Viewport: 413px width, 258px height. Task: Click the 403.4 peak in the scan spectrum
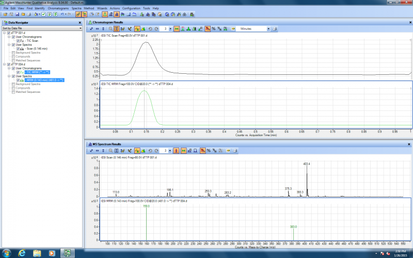(x=307, y=181)
